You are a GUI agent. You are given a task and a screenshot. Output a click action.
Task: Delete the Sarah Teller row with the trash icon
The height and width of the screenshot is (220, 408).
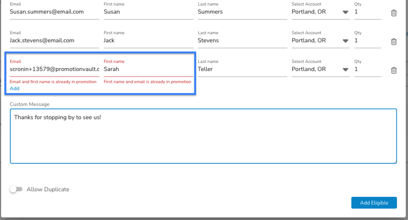pyautogui.click(x=394, y=70)
